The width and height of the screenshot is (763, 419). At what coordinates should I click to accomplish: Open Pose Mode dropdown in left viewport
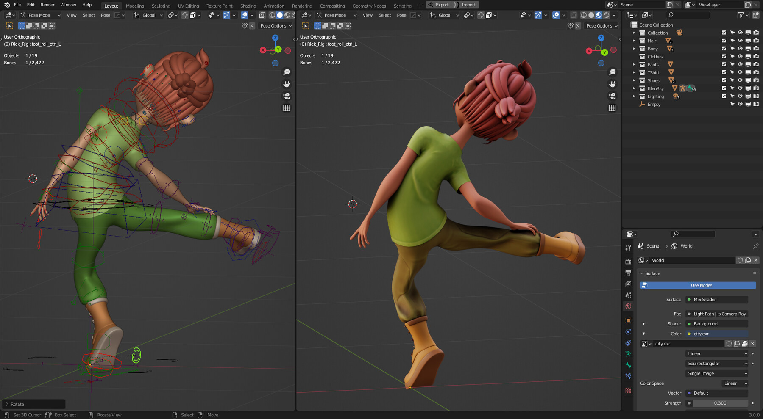point(40,15)
